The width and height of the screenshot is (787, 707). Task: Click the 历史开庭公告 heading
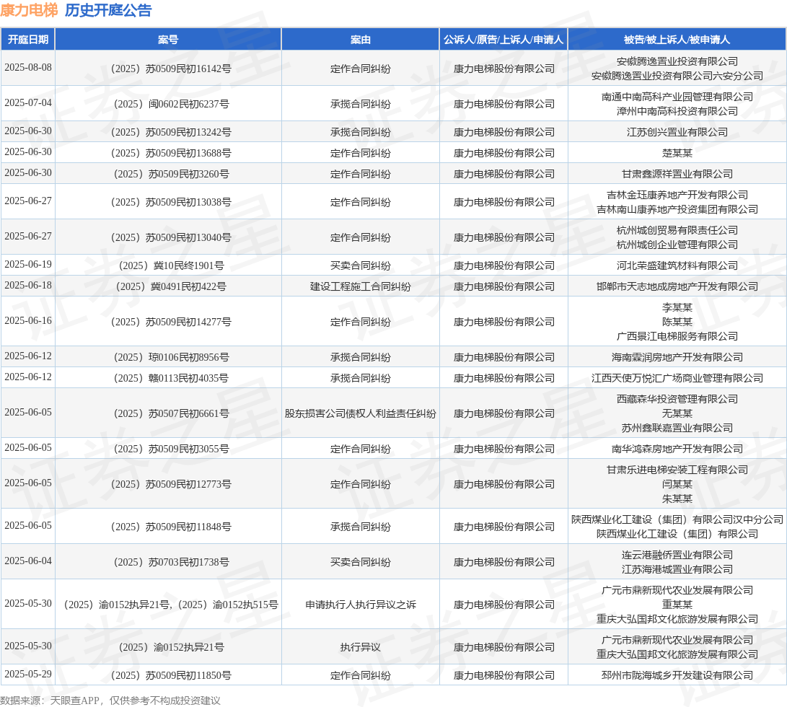[x=108, y=10]
